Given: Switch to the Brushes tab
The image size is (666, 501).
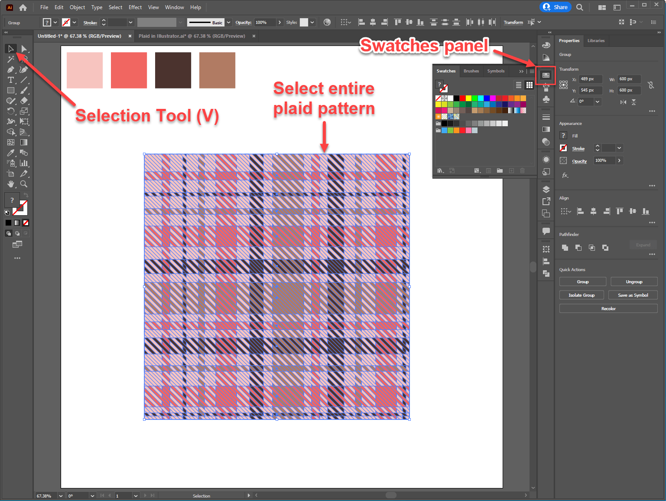Looking at the screenshot, I should point(471,71).
